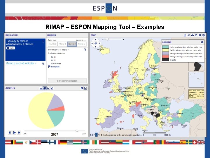This screenshot has height=158, width=210.
Task: Step back one year in the timeline
Action: point(10,133)
